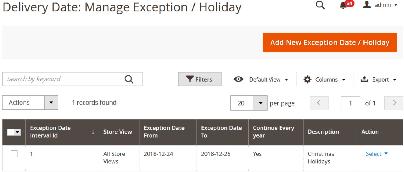Open the Select action dropdown for Christmas Holidays
404x172 pixels.
click(377, 154)
